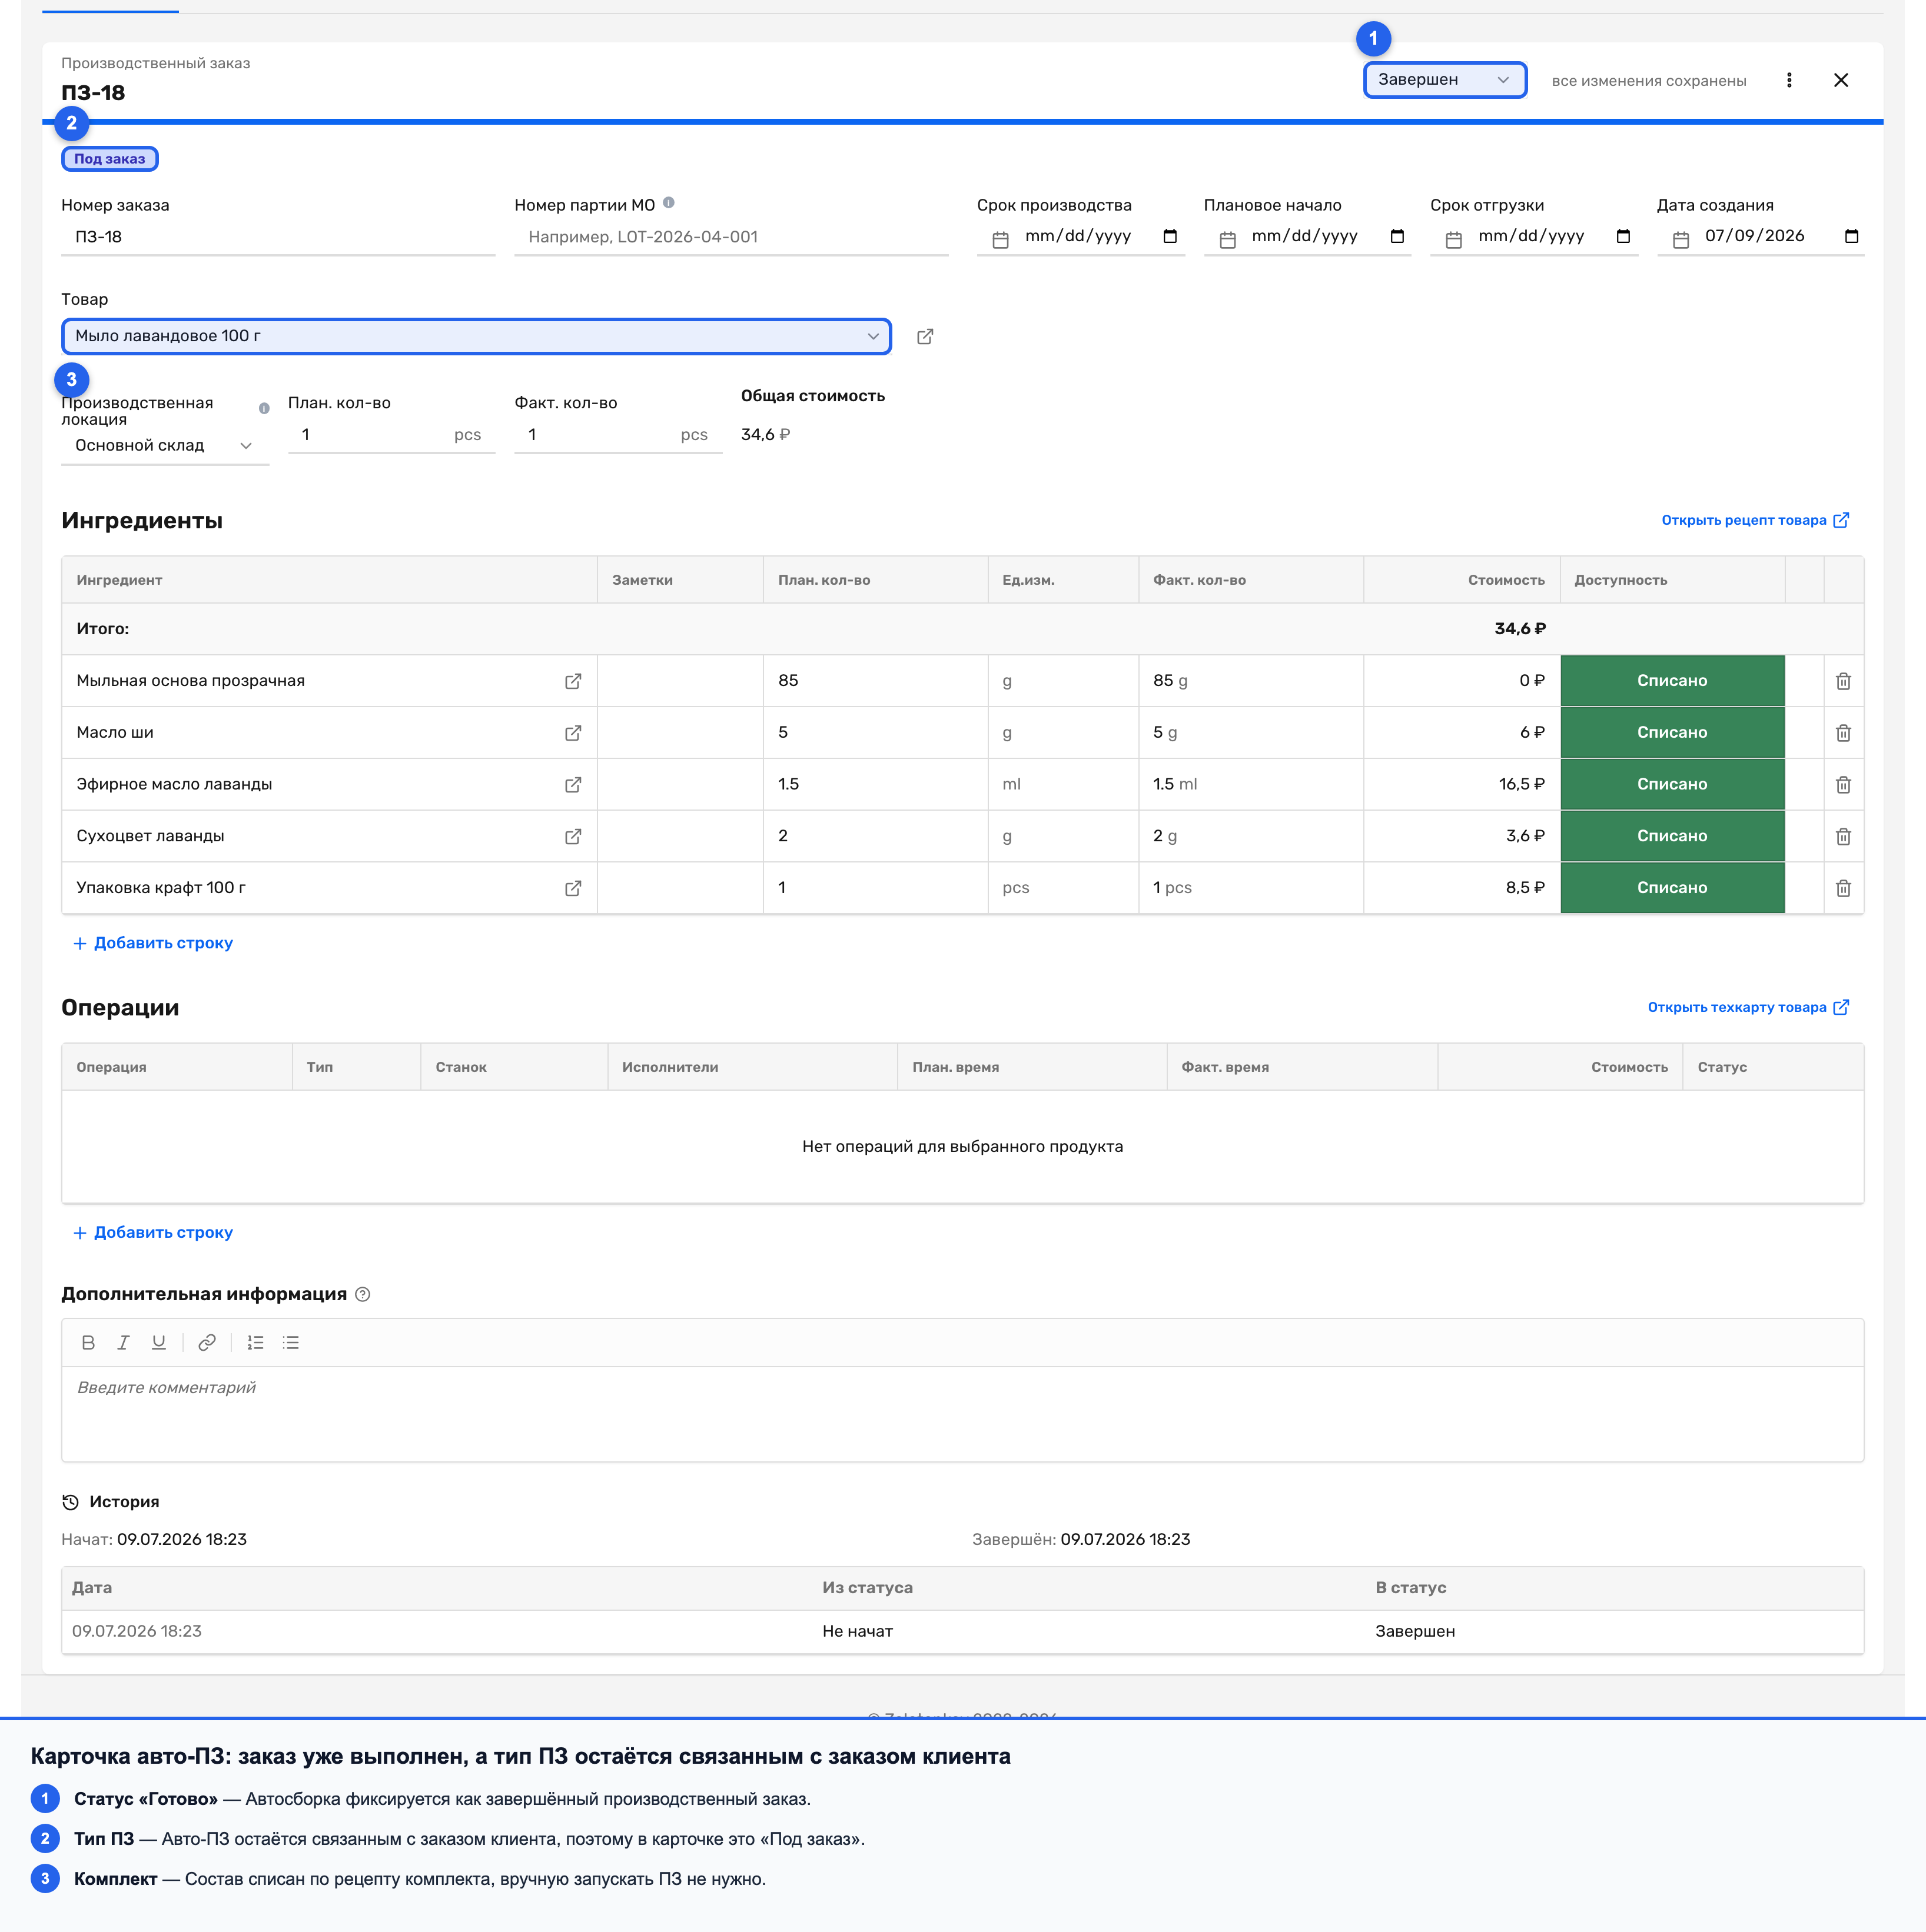The width and height of the screenshot is (1926, 1932).
Task: Click the История clock icon
Action: click(x=70, y=1502)
